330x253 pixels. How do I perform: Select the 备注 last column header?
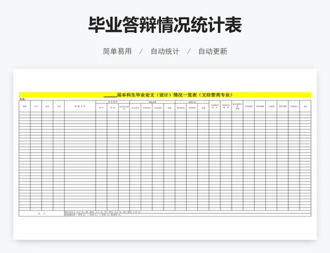pos(306,106)
